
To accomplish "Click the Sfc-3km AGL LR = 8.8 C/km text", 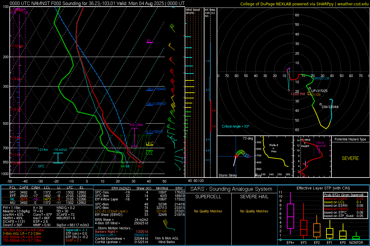I will pyautogui.click(x=24, y=230).
